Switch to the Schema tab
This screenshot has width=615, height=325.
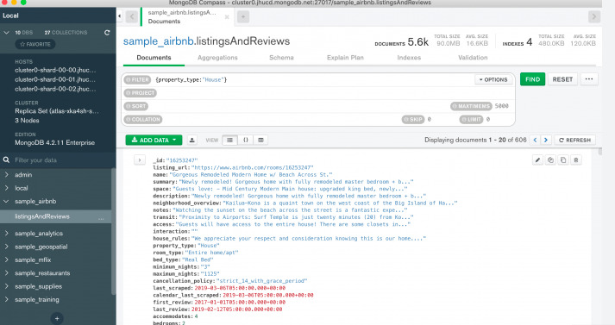[281, 58]
